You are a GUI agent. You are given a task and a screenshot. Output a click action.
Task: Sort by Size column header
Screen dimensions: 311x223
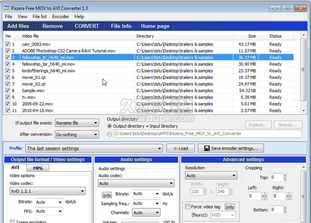click(245, 36)
